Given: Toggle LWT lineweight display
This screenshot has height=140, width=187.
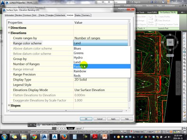Looking at the screenshot, I should 99,132.
